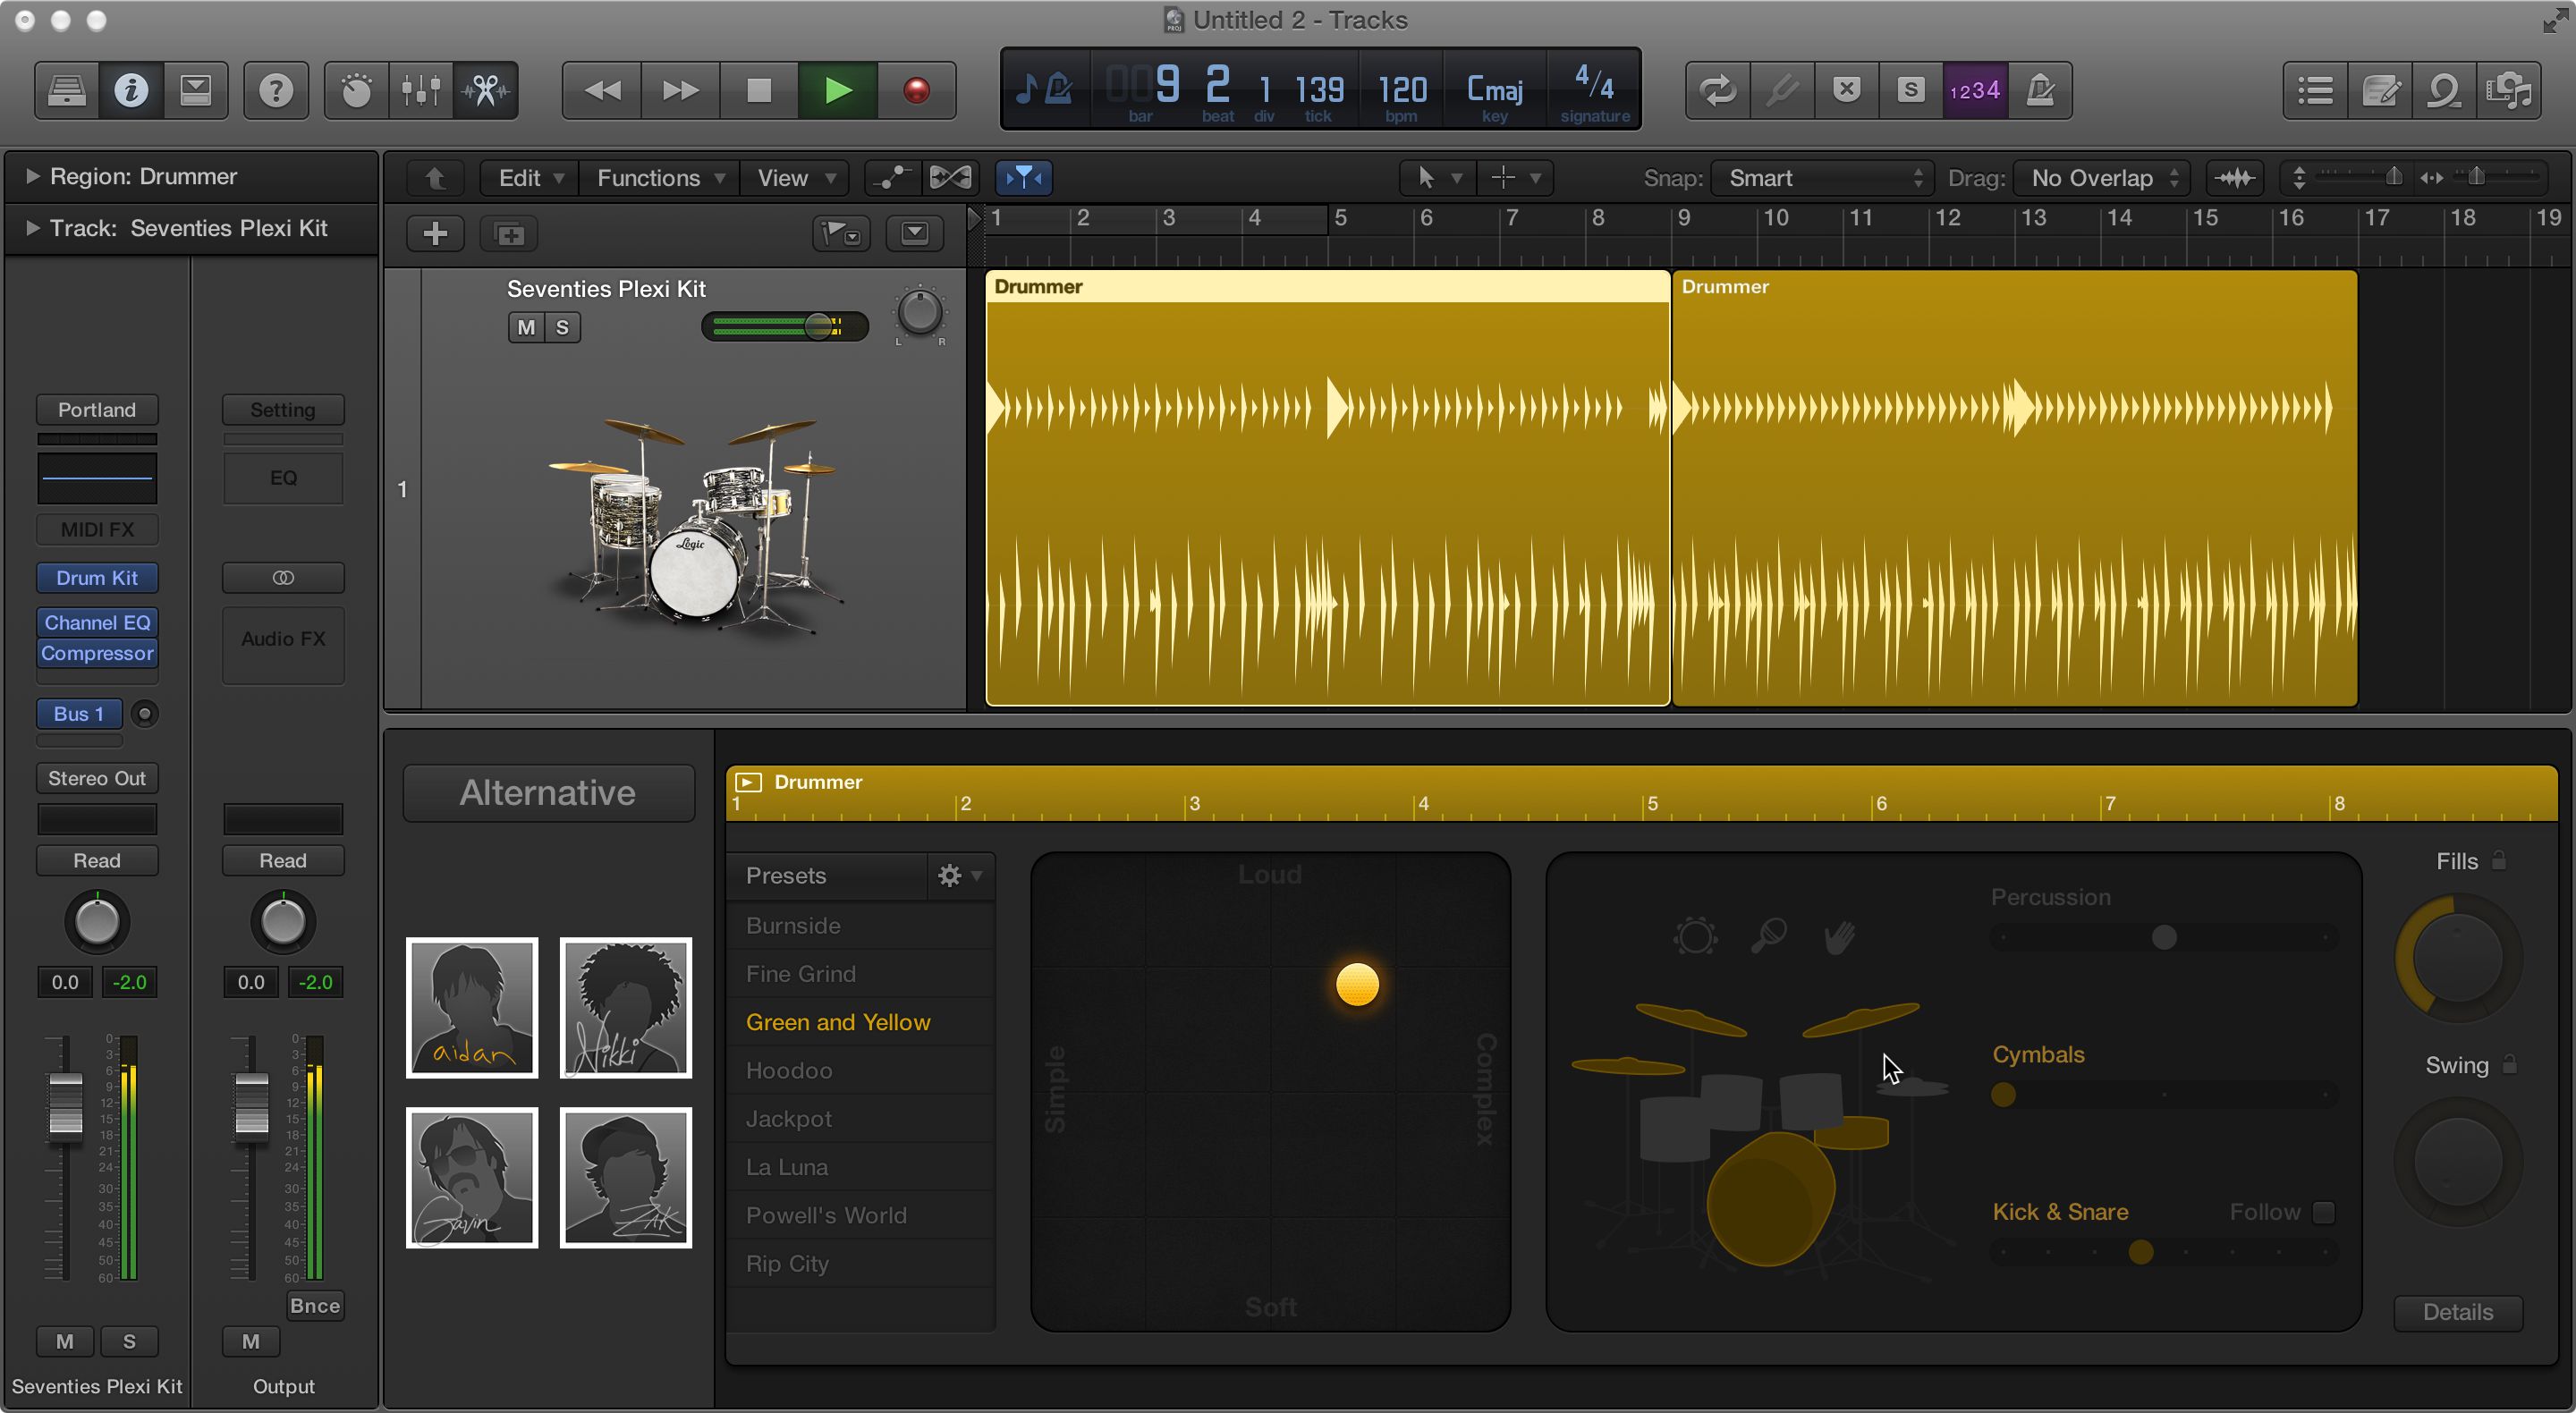Open the Edit menu in editor toolbar

click(517, 176)
